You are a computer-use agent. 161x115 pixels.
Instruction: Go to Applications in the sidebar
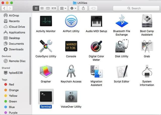tap(17, 32)
